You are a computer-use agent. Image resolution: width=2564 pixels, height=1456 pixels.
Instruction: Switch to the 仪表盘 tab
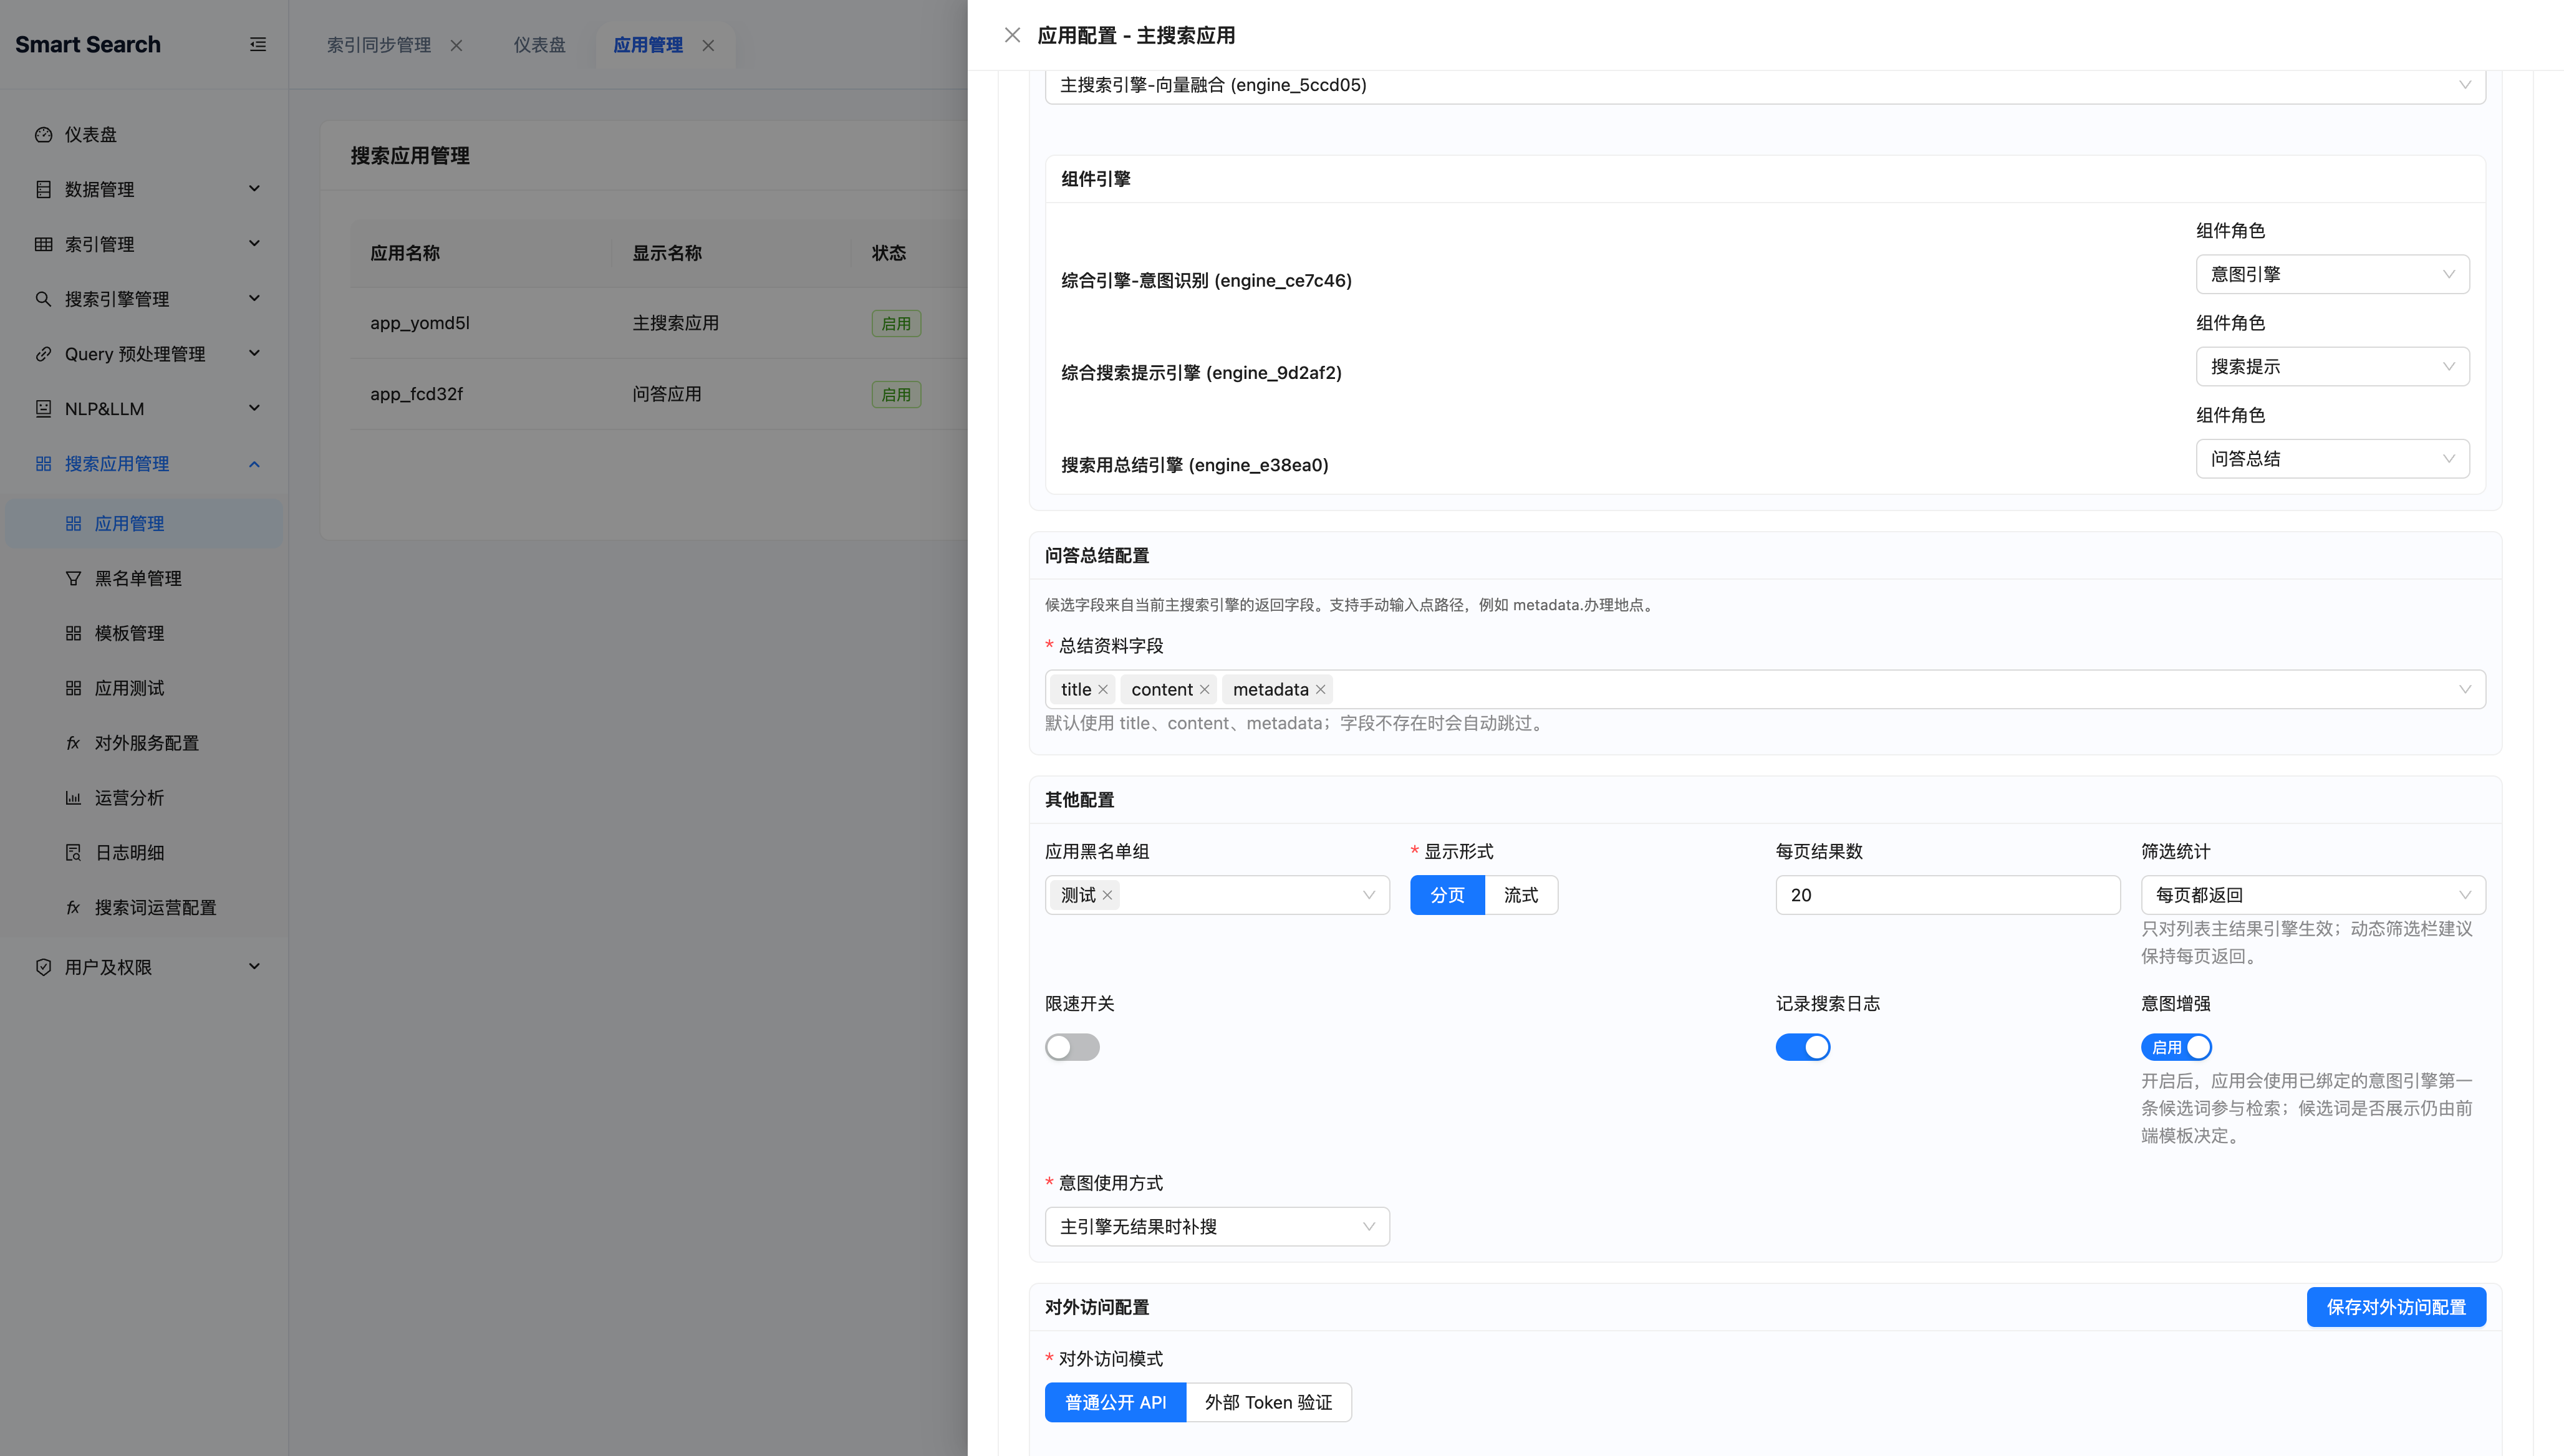tap(539, 45)
